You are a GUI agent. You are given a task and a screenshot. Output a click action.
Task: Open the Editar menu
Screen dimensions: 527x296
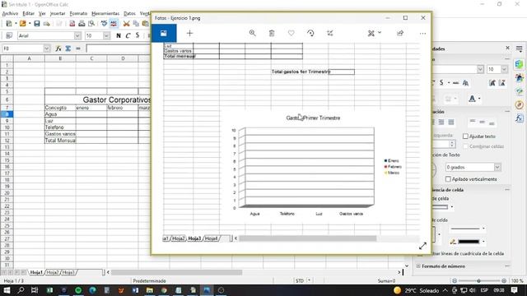[28, 13]
